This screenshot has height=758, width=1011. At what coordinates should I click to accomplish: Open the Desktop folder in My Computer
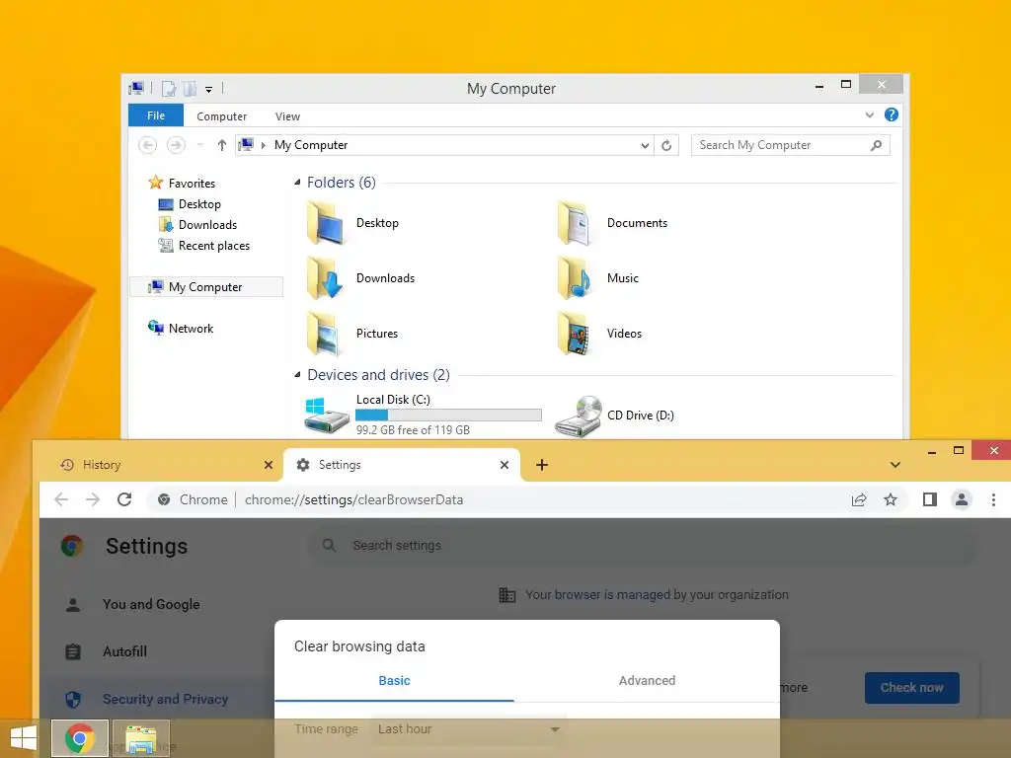click(324, 223)
